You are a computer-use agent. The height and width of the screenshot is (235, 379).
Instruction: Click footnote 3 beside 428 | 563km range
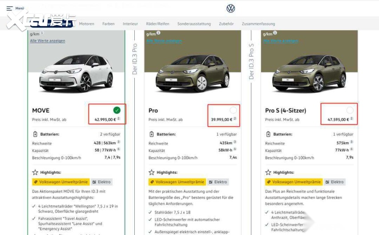pyautogui.click(x=118, y=142)
